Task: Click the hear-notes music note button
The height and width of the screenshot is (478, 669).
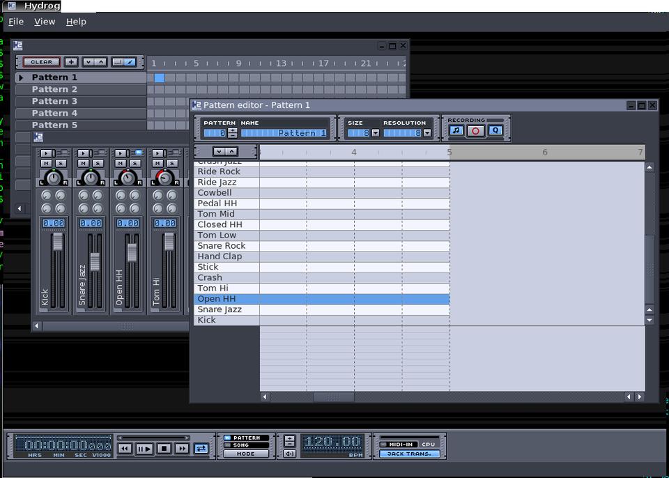Action: [x=456, y=130]
